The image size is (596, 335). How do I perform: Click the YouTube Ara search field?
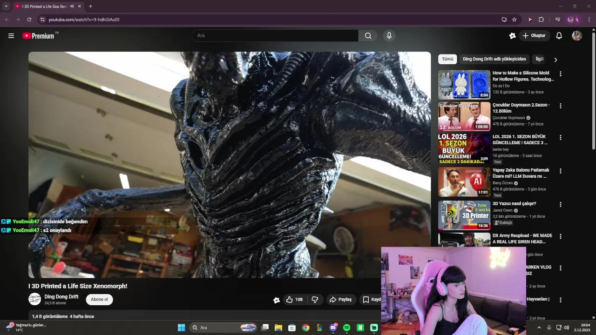point(275,36)
